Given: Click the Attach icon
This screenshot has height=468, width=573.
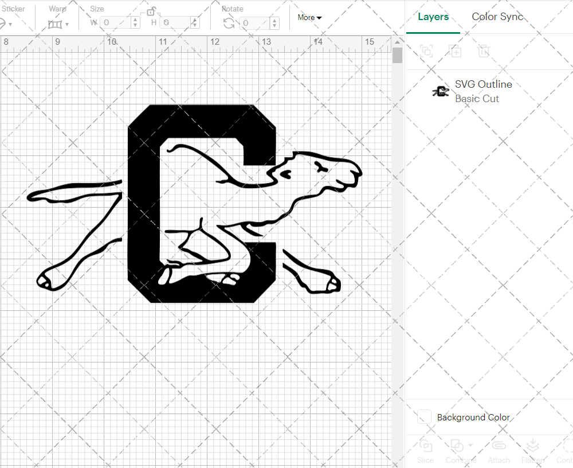Looking at the screenshot, I should pyautogui.click(x=499, y=450).
